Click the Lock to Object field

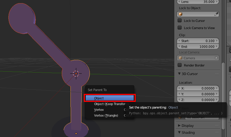[x=198, y=14]
